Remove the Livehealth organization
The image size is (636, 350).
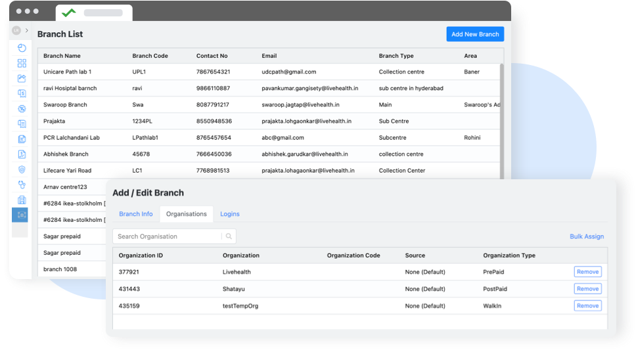(x=587, y=272)
